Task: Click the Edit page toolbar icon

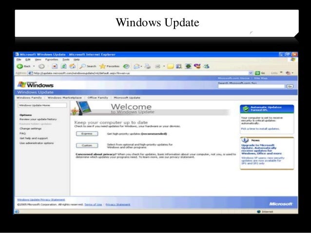Action: [x=157, y=66]
